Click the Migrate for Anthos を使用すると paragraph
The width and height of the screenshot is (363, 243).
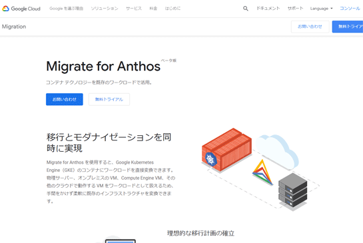pos(111,182)
